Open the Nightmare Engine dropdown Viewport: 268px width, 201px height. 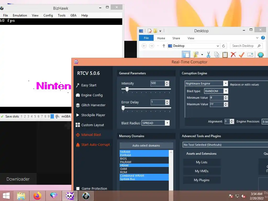tap(226, 83)
